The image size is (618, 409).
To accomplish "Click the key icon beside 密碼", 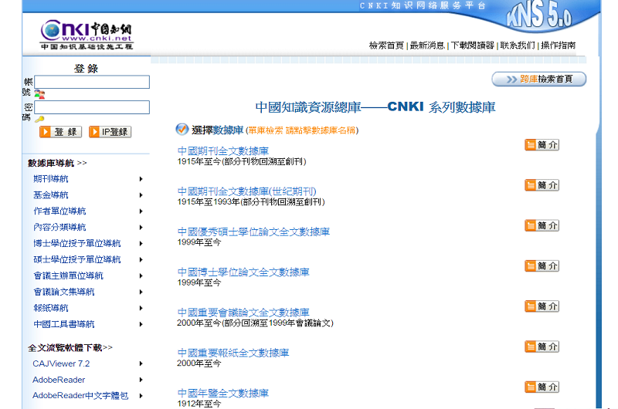I will (39, 119).
